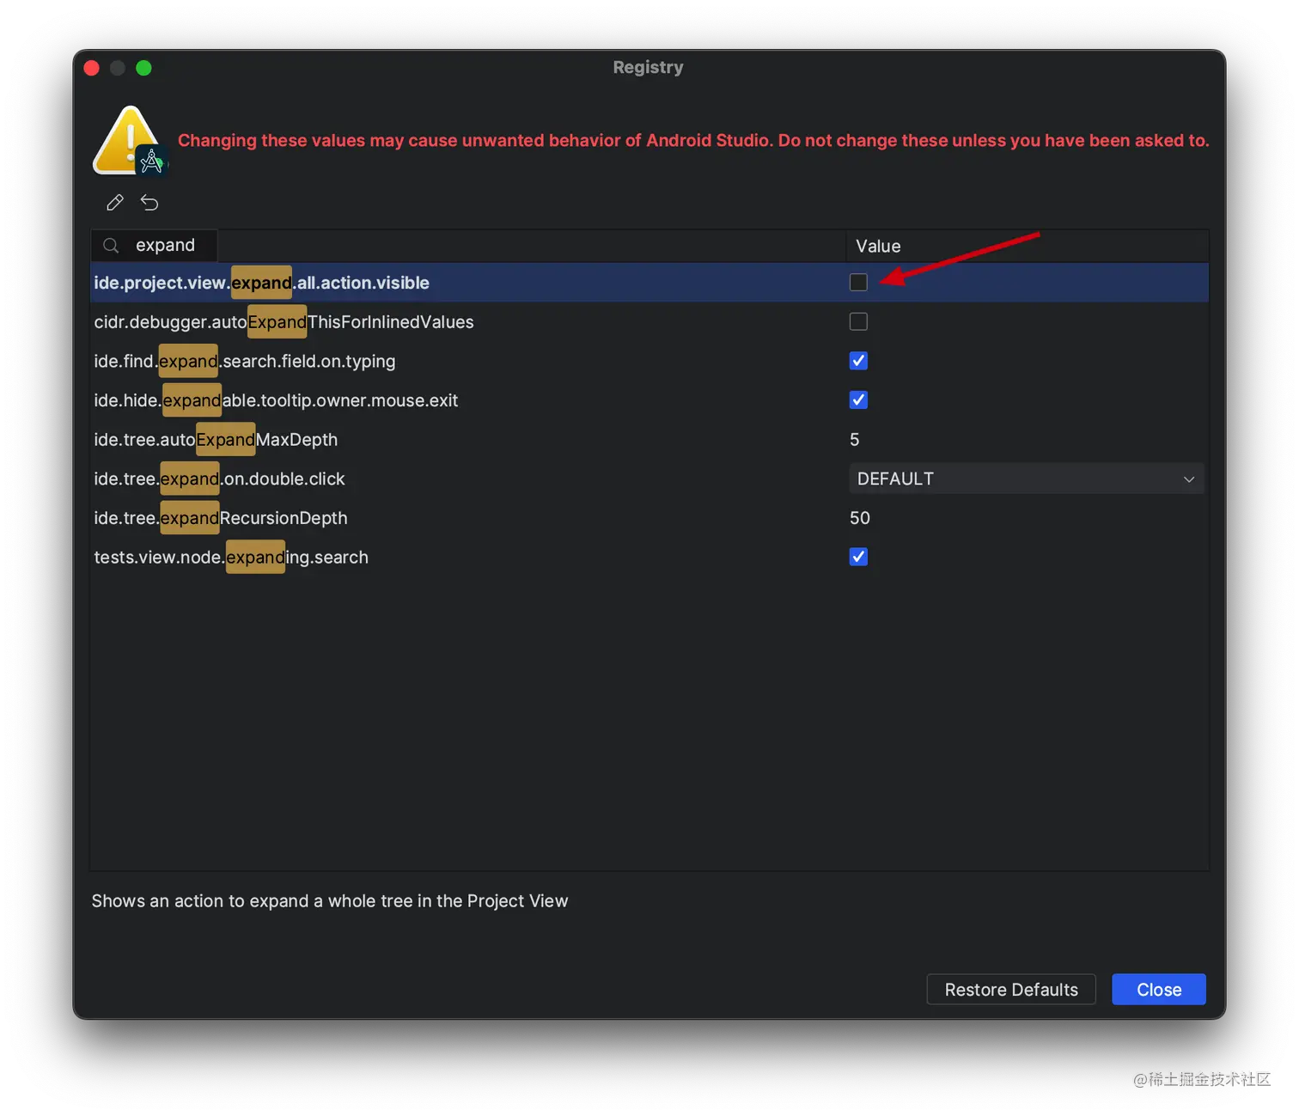Enable ide.project.view.expand.all.action.visible checkbox
The height and width of the screenshot is (1116, 1299).
[x=858, y=282]
